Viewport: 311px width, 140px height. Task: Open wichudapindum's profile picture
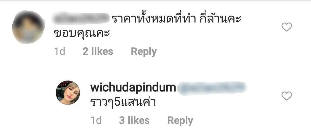(68, 93)
